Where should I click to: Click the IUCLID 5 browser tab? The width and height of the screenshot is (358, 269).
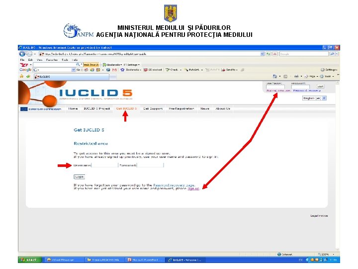pos(71,77)
